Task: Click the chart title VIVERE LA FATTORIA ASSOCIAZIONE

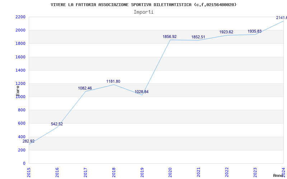Action: coord(143,5)
